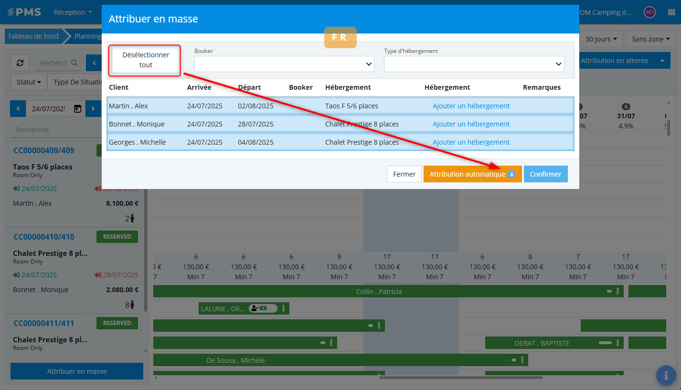Click the horizontal scrollbar below the planning grid
Image resolution: width=681 pixels, height=390 pixels.
460,377
